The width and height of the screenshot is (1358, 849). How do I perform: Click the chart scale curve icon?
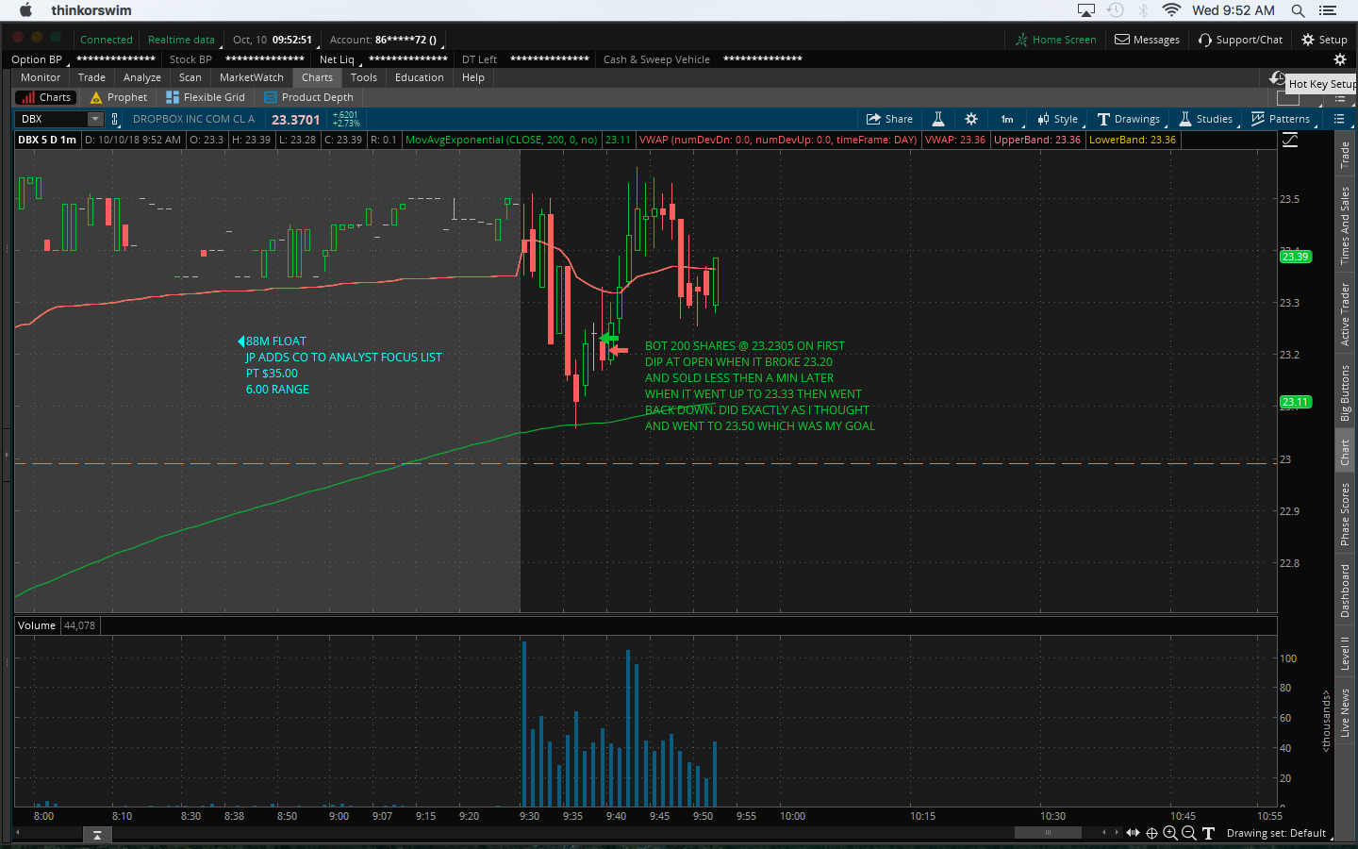[x=1290, y=140]
